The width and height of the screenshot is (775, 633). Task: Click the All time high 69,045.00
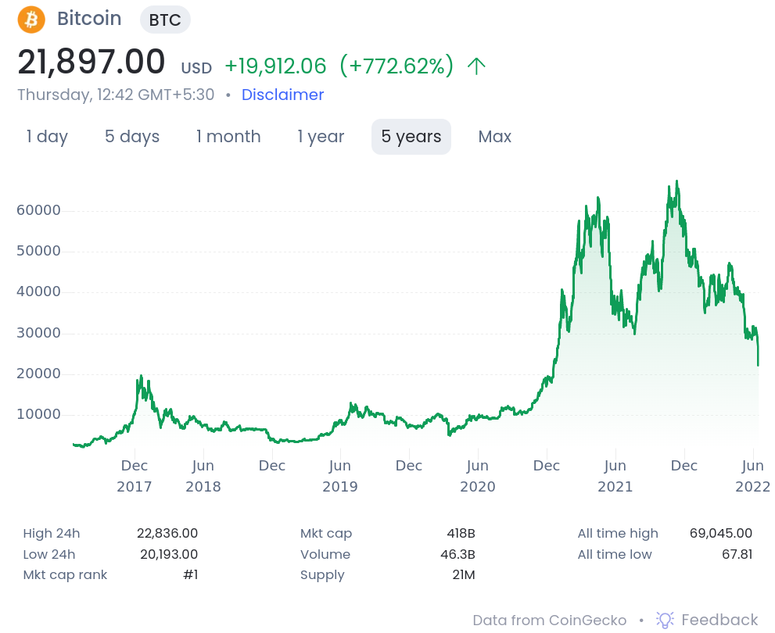click(x=720, y=533)
